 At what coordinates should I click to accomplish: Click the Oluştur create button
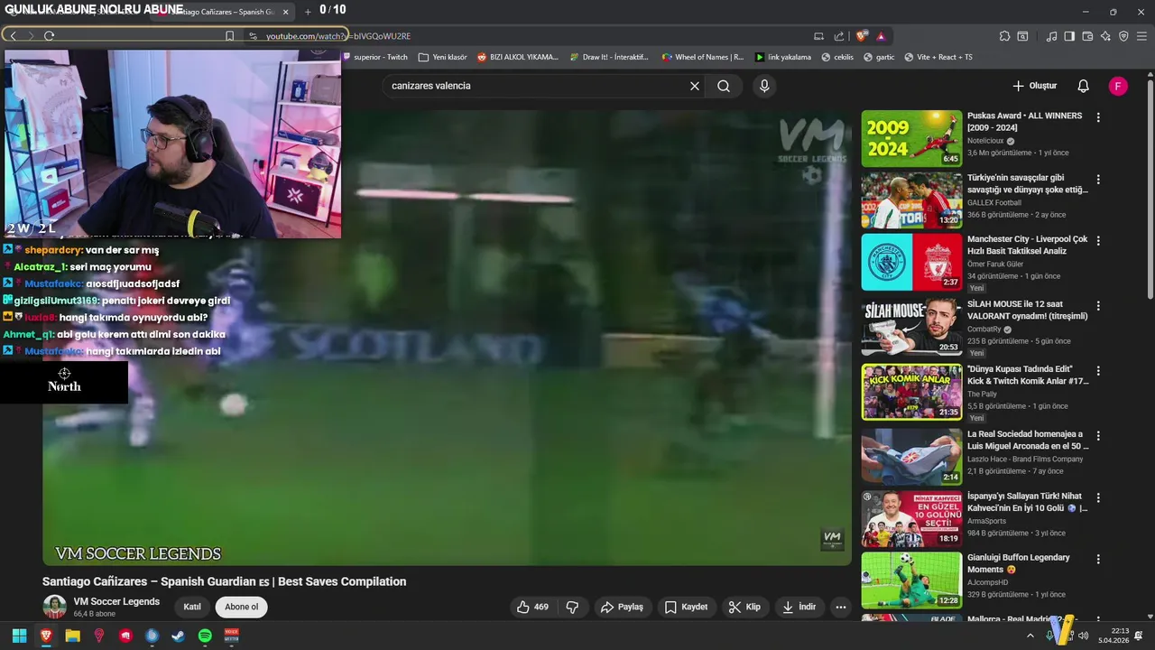[x=1034, y=86]
